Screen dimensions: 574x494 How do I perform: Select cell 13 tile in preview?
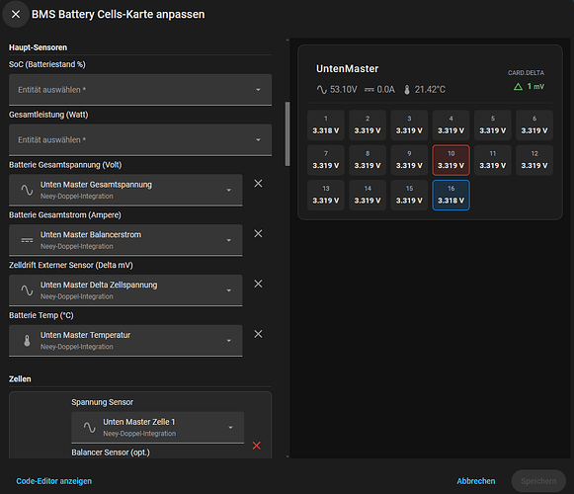tap(326, 196)
